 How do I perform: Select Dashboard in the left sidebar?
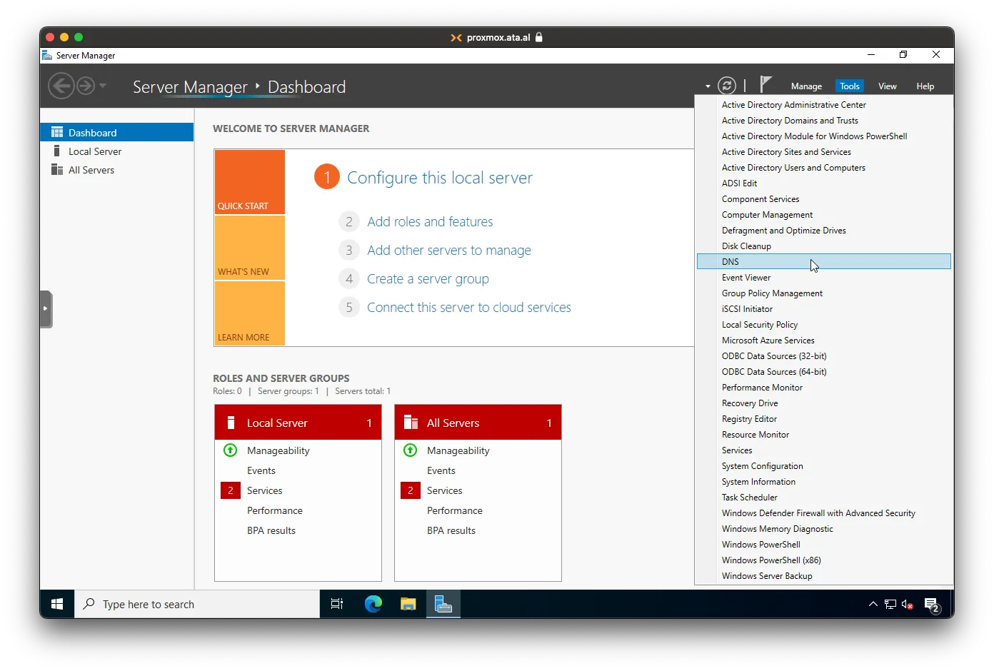(x=117, y=133)
